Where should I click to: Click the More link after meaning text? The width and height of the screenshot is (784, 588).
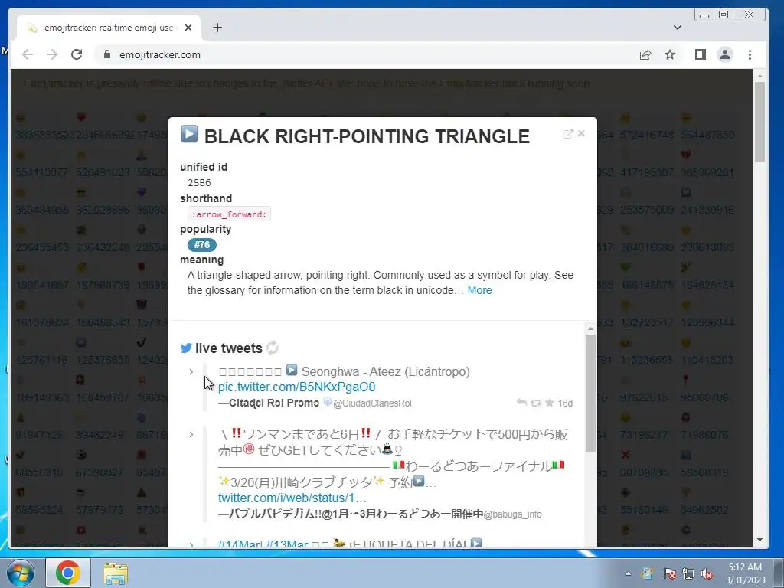pyautogui.click(x=479, y=290)
